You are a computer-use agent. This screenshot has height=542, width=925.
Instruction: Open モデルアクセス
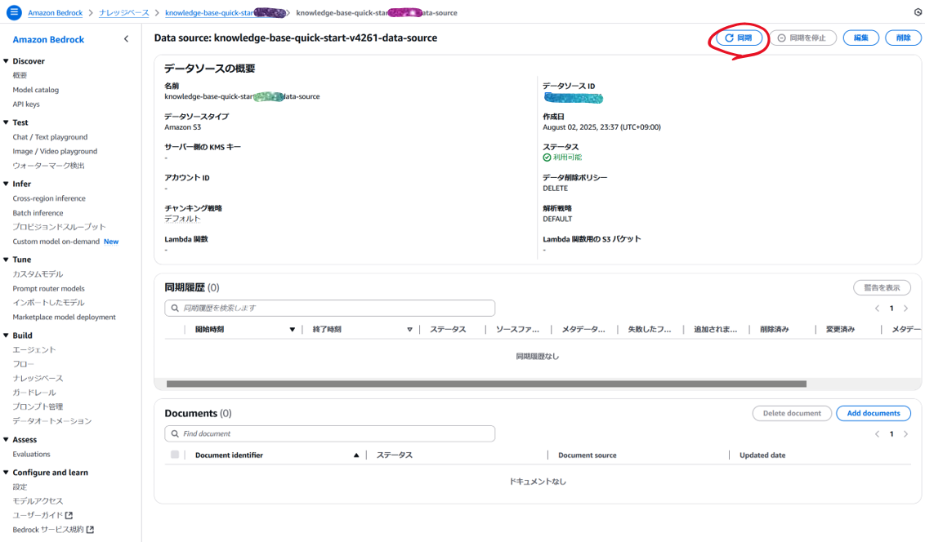click(38, 500)
